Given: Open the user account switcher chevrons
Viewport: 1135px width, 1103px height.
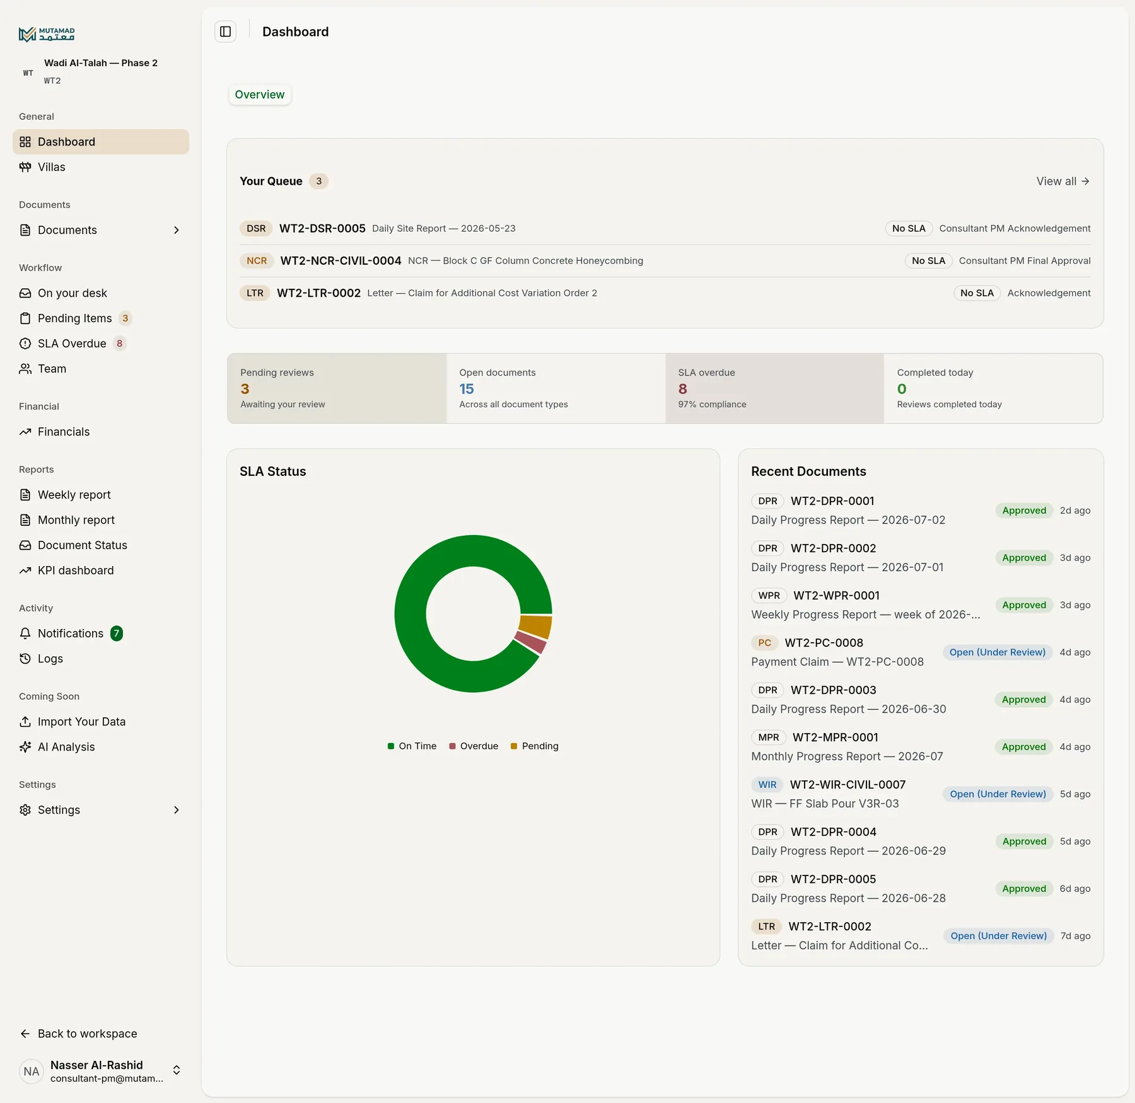Looking at the screenshot, I should (x=177, y=1070).
